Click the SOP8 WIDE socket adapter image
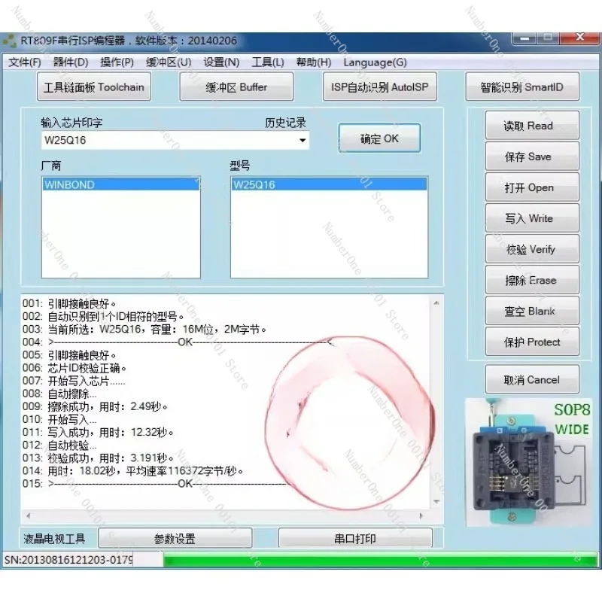 coord(530,463)
